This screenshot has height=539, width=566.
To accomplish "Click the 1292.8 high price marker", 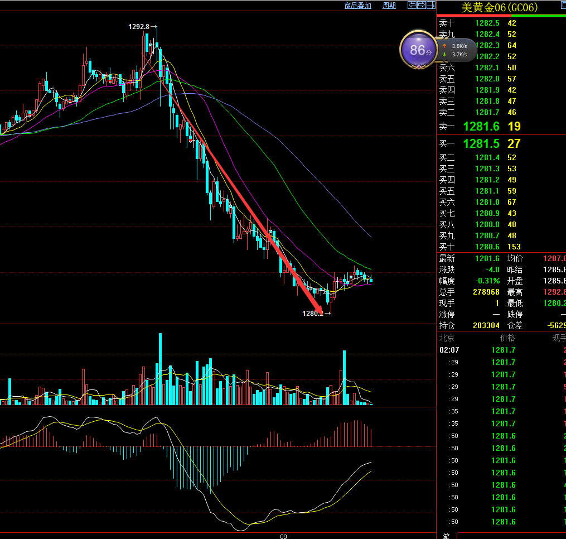I will tap(139, 27).
